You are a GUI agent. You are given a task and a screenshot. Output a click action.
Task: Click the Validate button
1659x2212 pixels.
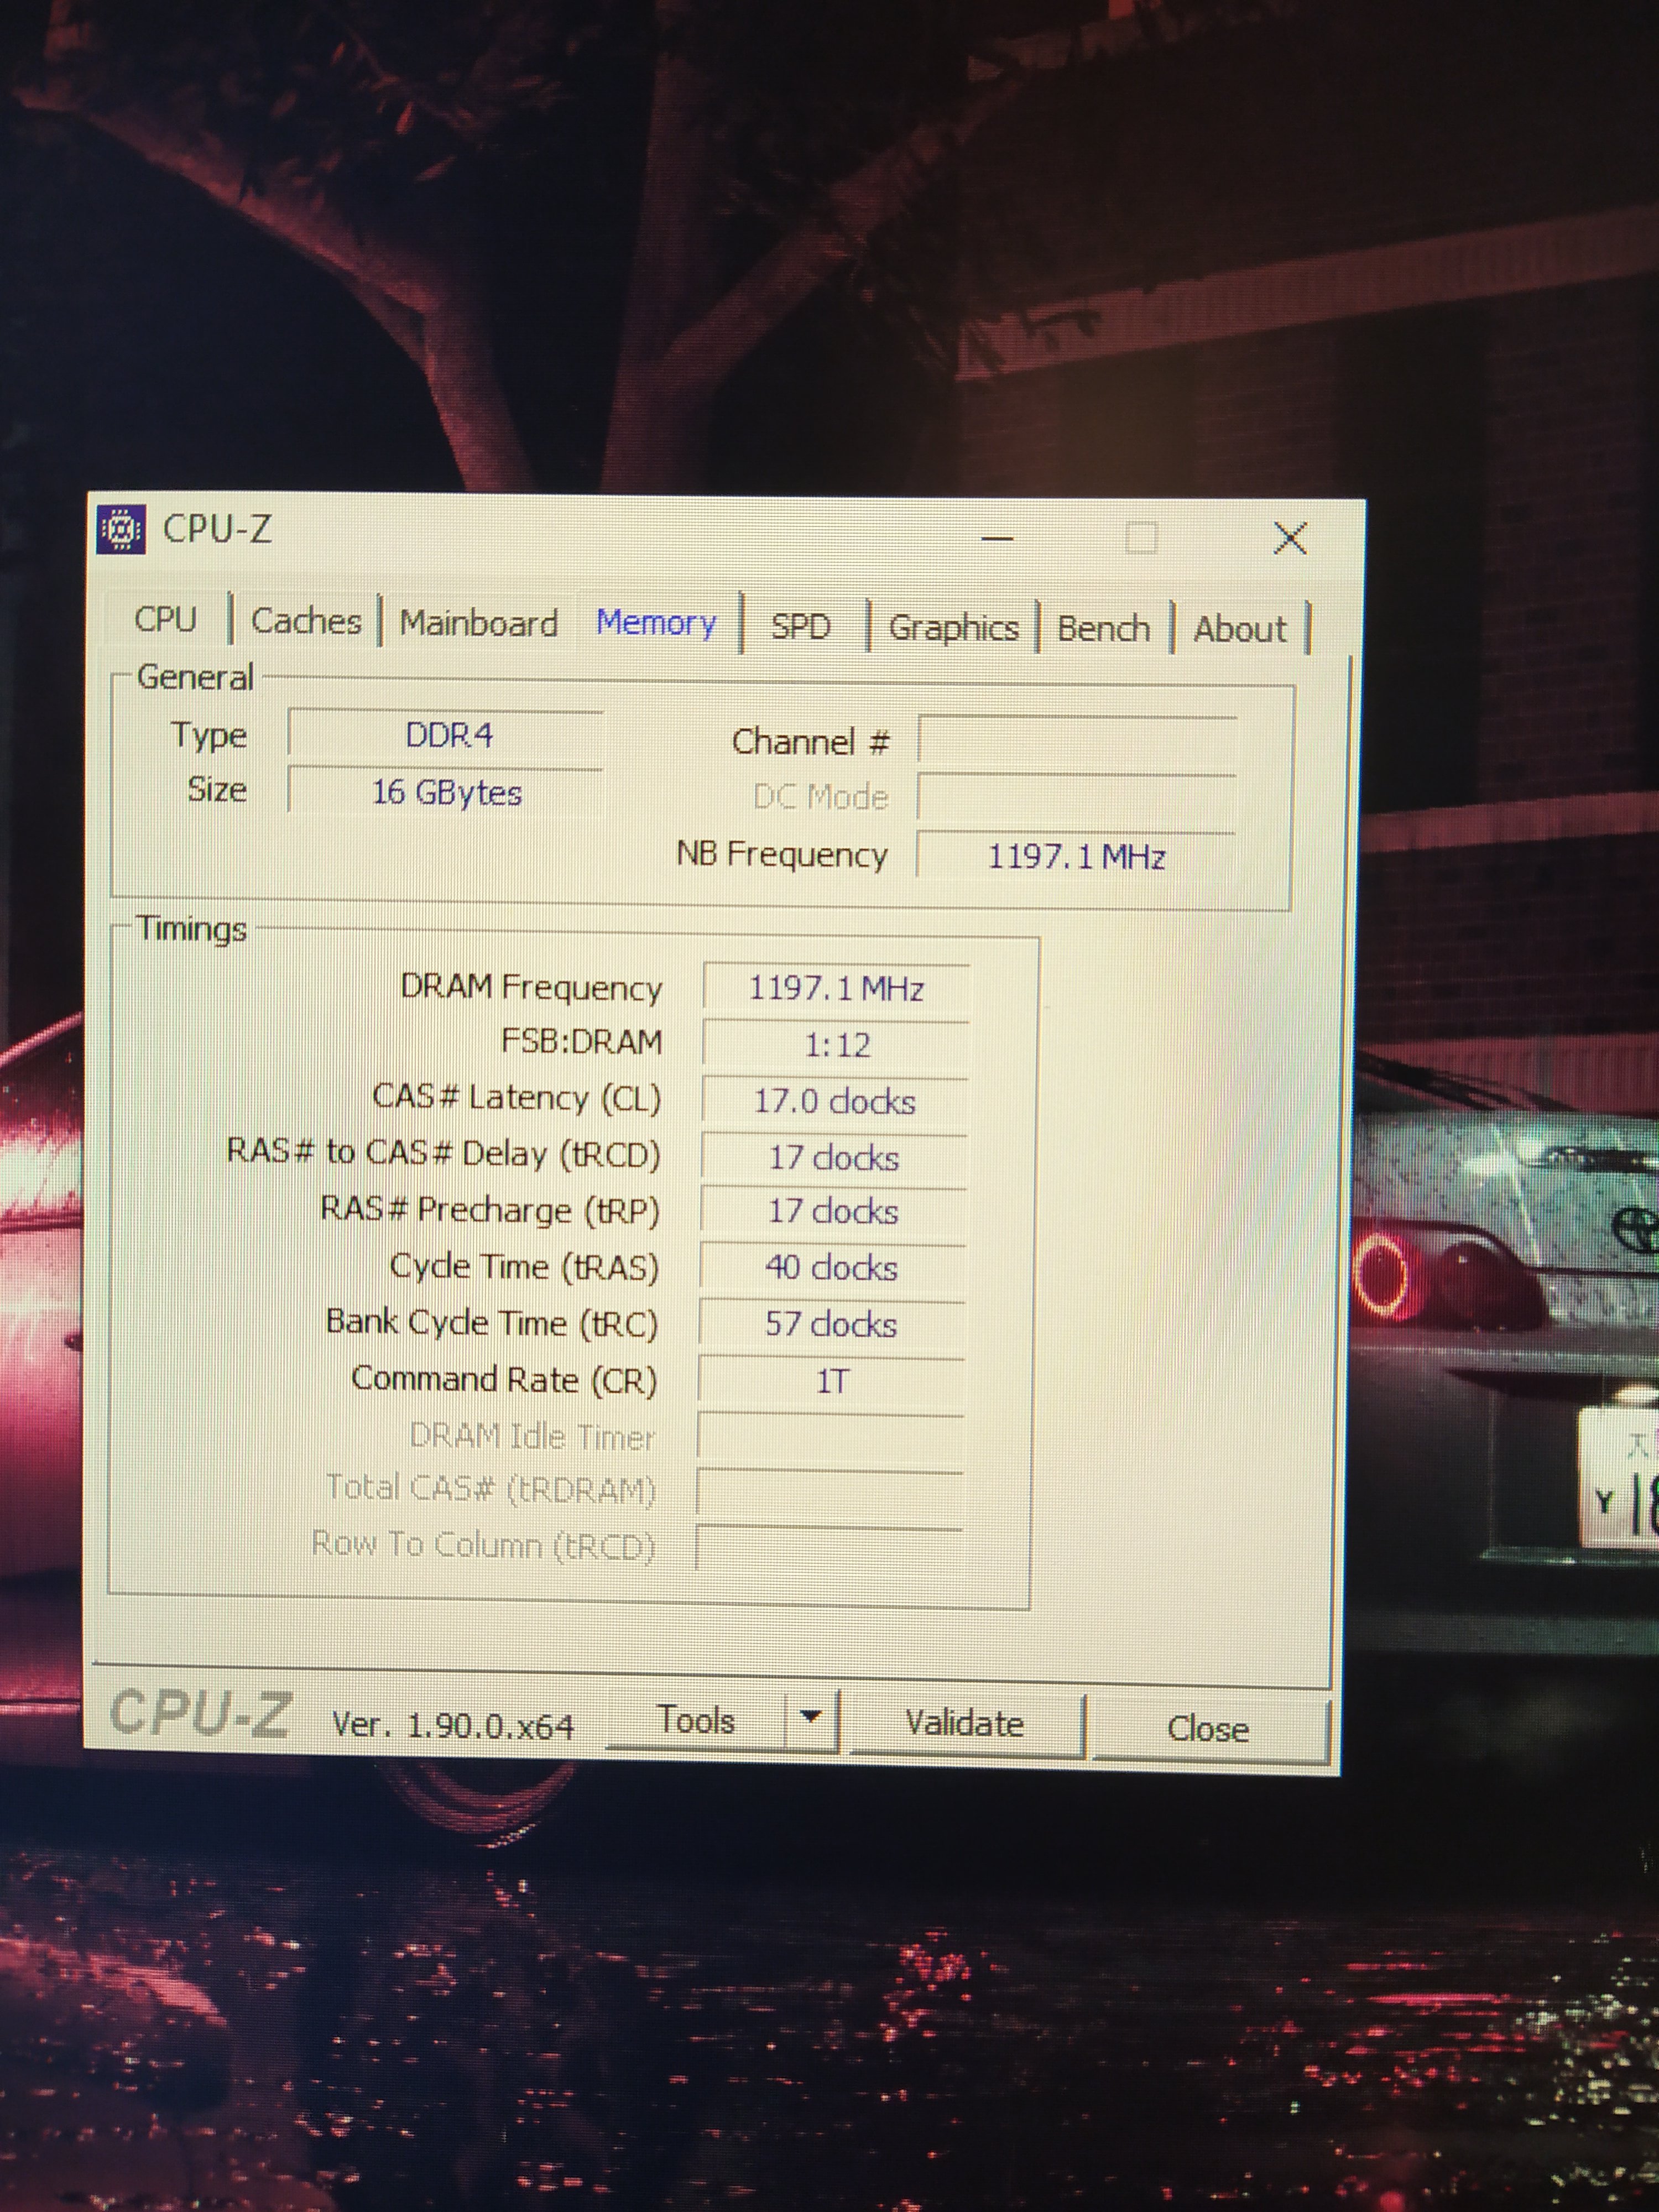[x=964, y=1723]
